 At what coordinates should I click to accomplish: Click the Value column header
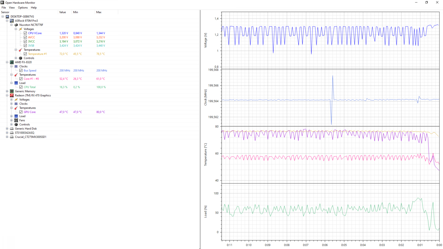pyautogui.click(x=63, y=12)
